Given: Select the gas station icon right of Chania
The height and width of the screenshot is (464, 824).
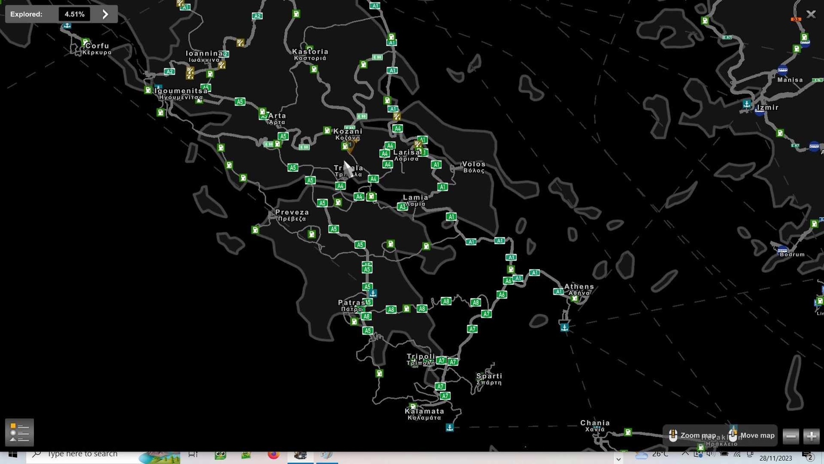Looking at the screenshot, I should click(628, 432).
